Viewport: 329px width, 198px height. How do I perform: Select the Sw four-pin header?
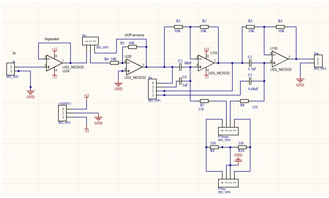(152, 89)
